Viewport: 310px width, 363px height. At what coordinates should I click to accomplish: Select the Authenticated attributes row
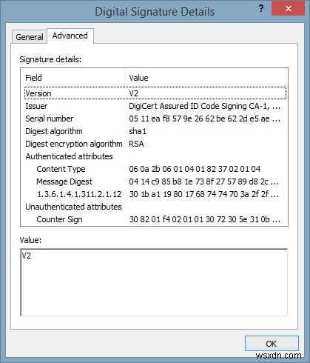pyautogui.click(x=155, y=156)
